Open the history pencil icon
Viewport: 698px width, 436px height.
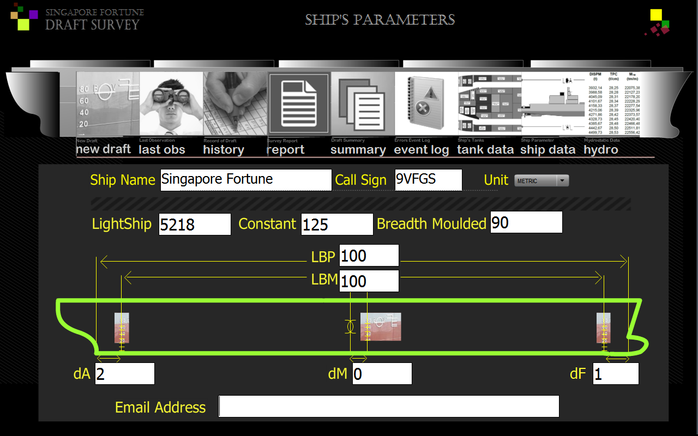[235, 104]
